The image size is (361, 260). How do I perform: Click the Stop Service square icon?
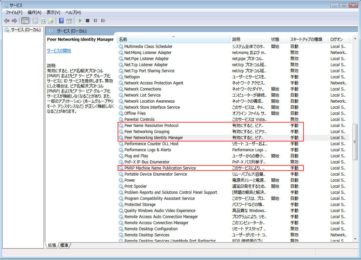88,21
